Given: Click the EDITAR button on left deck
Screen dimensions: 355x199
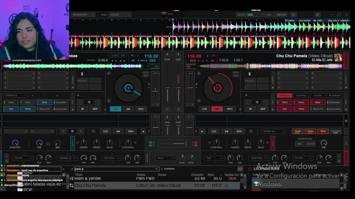Looking at the screenshot, I should coord(115,56).
